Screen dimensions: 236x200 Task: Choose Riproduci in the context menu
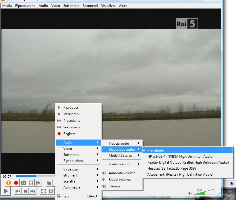[78, 107]
